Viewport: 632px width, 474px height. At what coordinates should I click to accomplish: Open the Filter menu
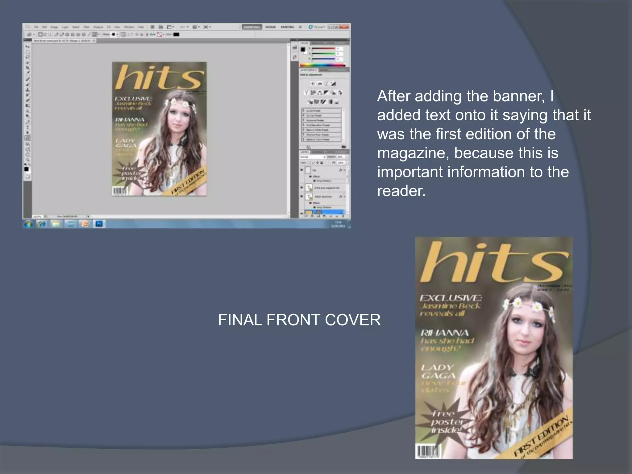click(x=86, y=27)
